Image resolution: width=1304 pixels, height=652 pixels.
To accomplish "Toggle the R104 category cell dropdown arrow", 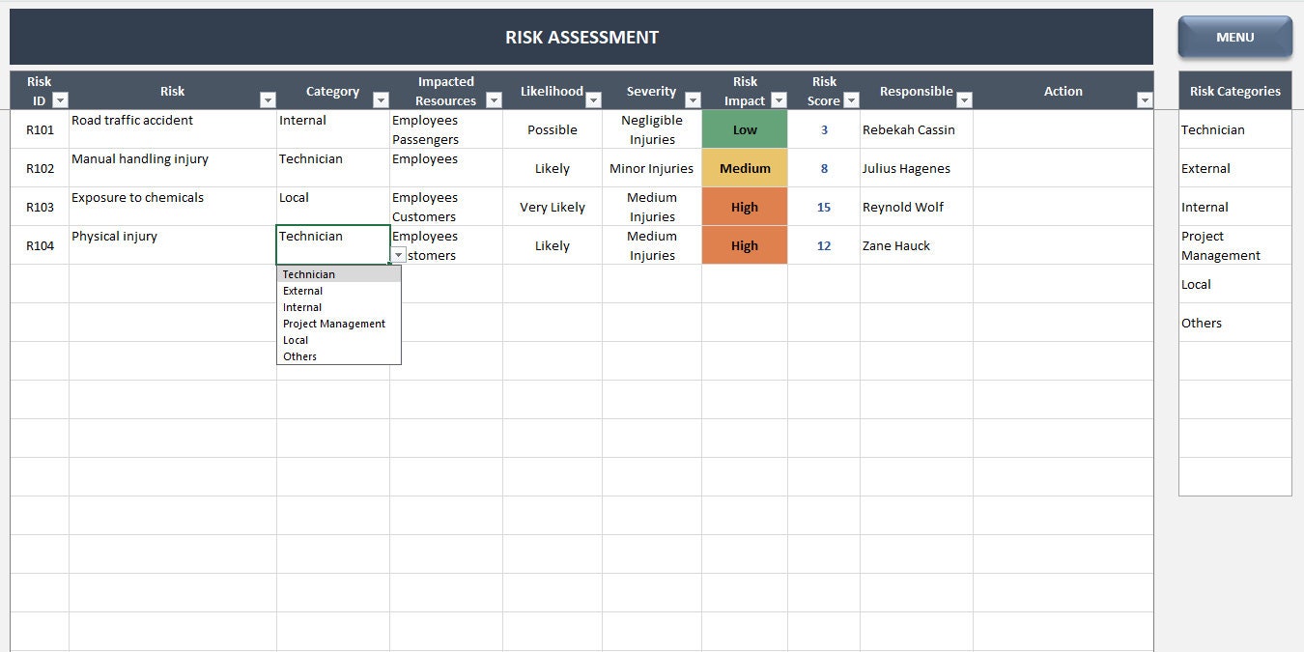I will tap(398, 255).
